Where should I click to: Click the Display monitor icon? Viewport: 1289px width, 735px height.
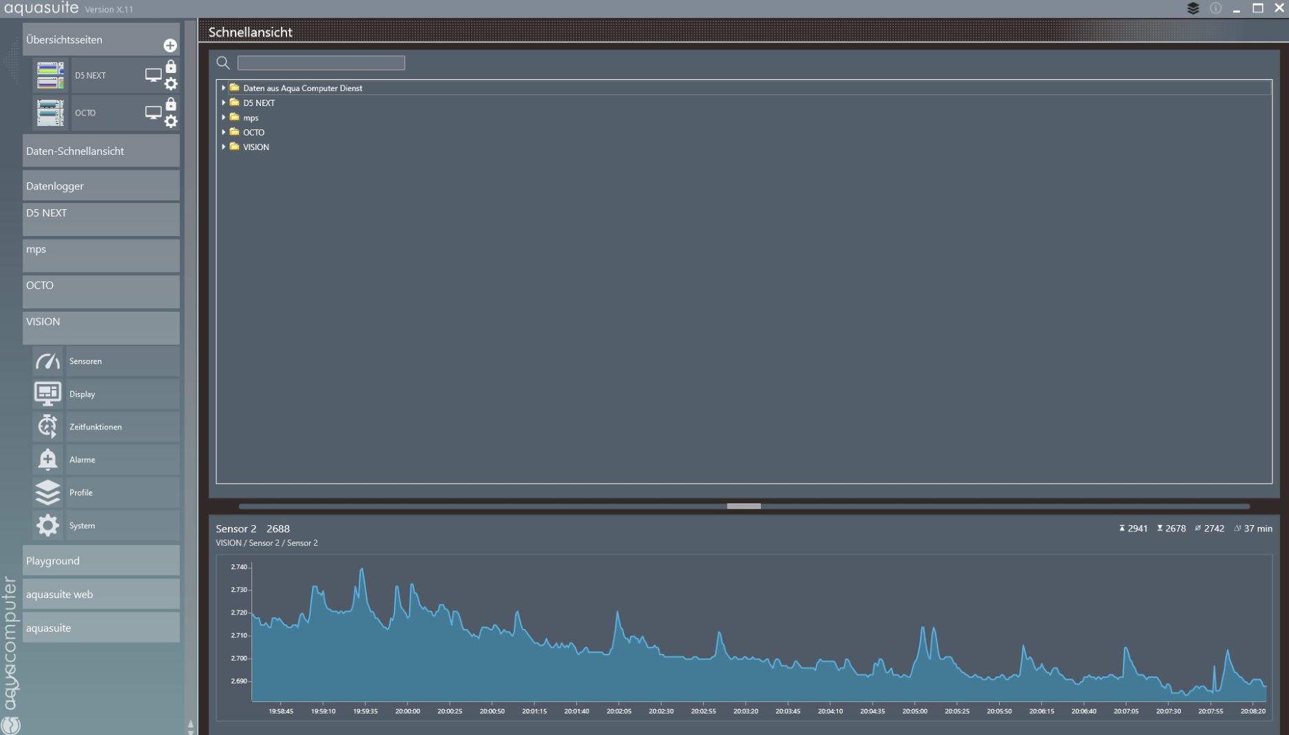click(48, 394)
